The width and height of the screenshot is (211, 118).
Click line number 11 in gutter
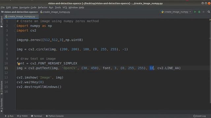6,68
